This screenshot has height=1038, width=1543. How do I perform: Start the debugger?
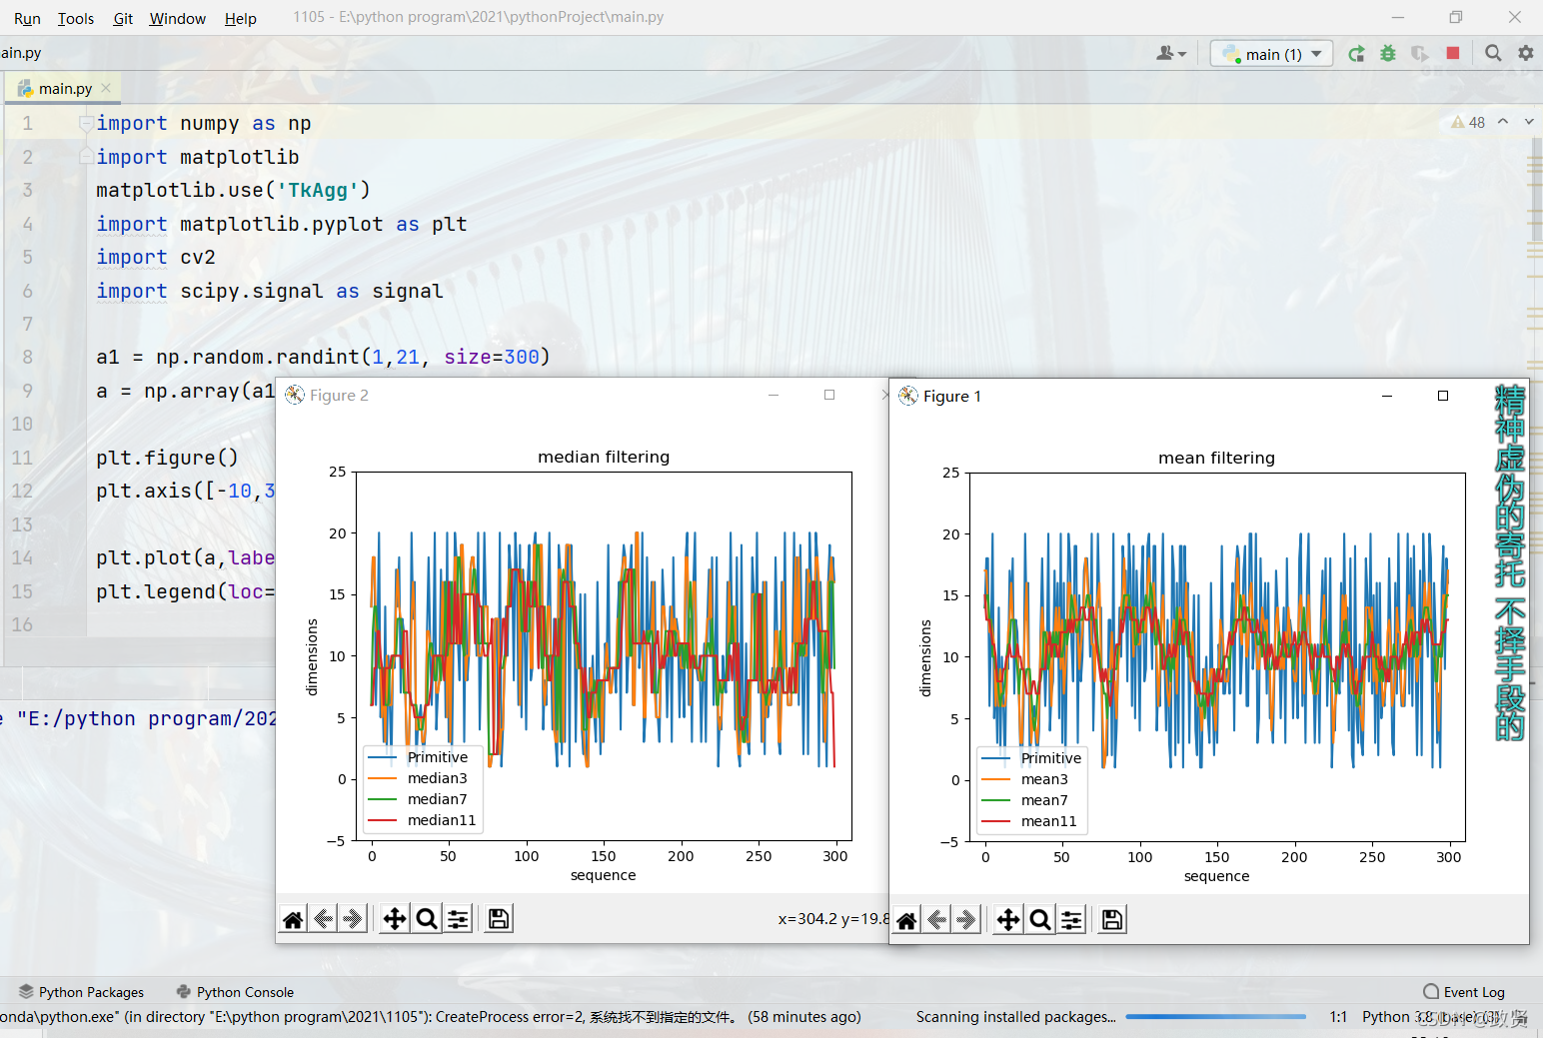pyautogui.click(x=1388, y=53)
